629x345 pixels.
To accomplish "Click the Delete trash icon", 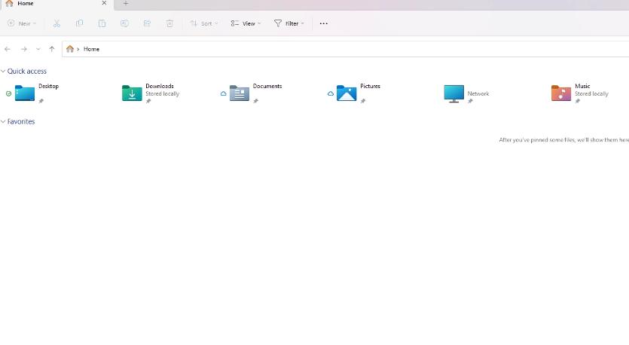I will point(169,23).
